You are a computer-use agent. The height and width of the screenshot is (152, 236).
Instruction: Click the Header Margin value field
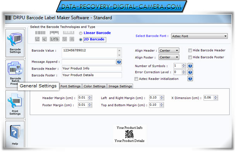pos(83,98)
